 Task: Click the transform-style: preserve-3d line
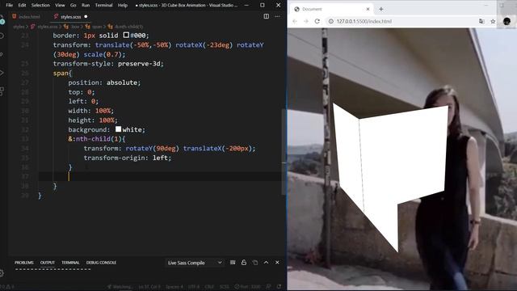click(x=108, y=63)
